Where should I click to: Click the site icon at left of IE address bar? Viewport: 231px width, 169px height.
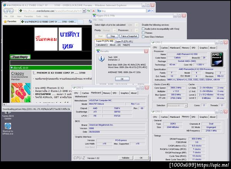pyautogui.click(x=21, y=11)
